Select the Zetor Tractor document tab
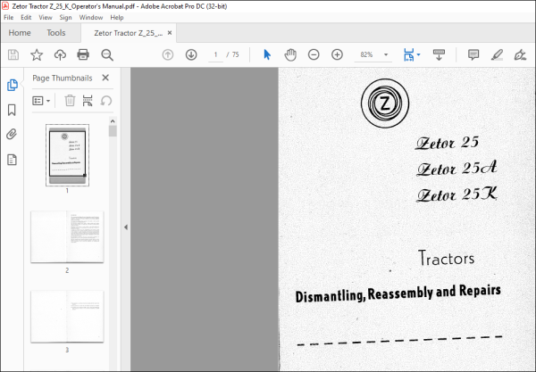The width and height of the screenshot is (536, 372). (x=128, y=33)
